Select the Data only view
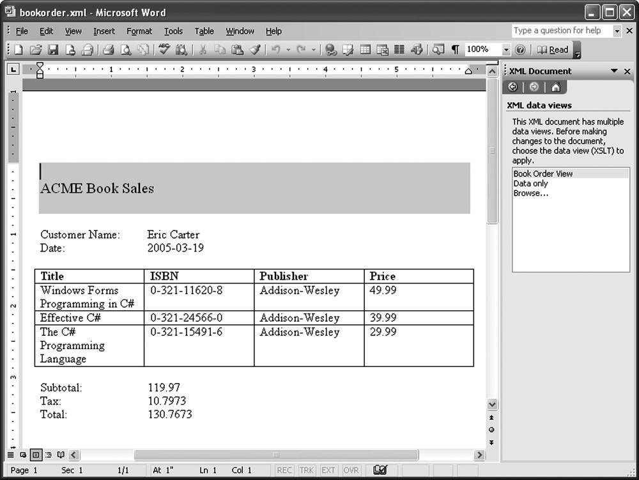 [x=530, y=184]
